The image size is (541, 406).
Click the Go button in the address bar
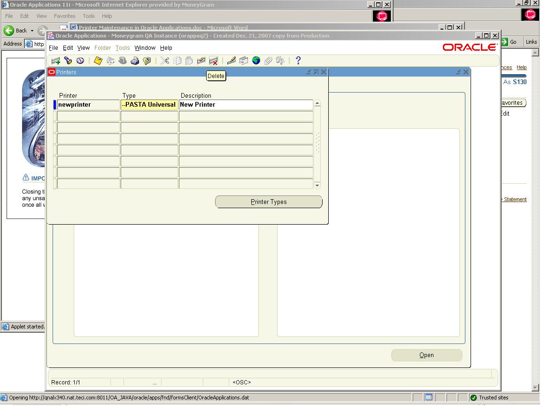pyautogui.click(x=512, y=41)
